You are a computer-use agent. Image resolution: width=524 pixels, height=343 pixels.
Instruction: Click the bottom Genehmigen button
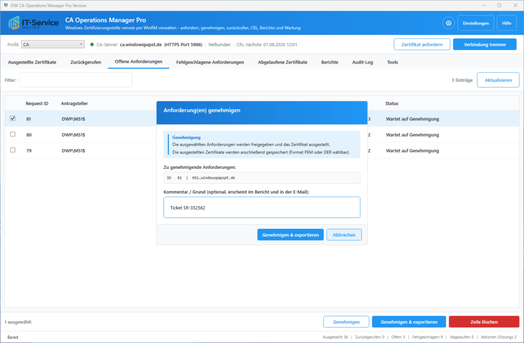[x=346, y=322]
